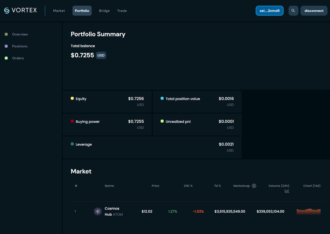Click the 1.27% 24h change value
Image resolution: width=330 pixels, height=234 pixels.
pos(173,211)
